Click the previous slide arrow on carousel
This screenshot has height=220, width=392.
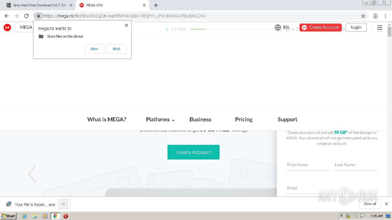[x=32, y=174]
